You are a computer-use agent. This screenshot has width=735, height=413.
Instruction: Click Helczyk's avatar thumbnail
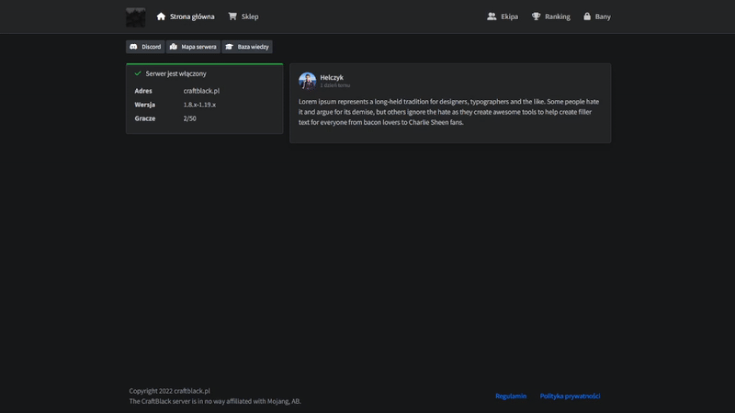click(x=308, y=81)
